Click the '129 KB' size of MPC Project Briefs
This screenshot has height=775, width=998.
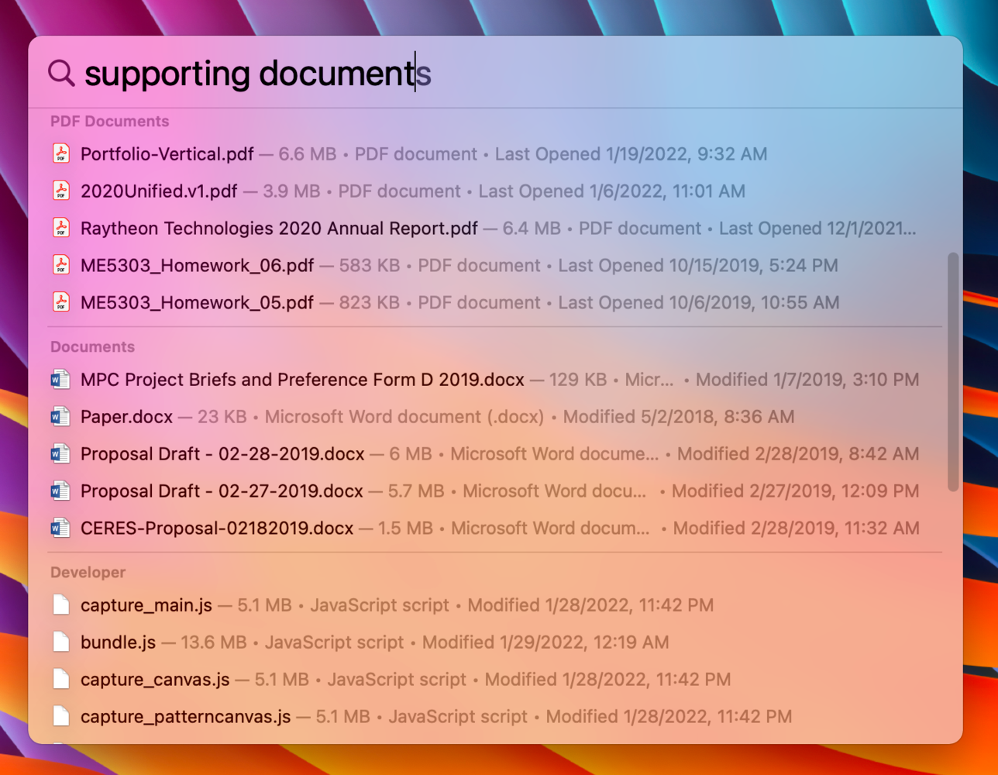point(578,379)
